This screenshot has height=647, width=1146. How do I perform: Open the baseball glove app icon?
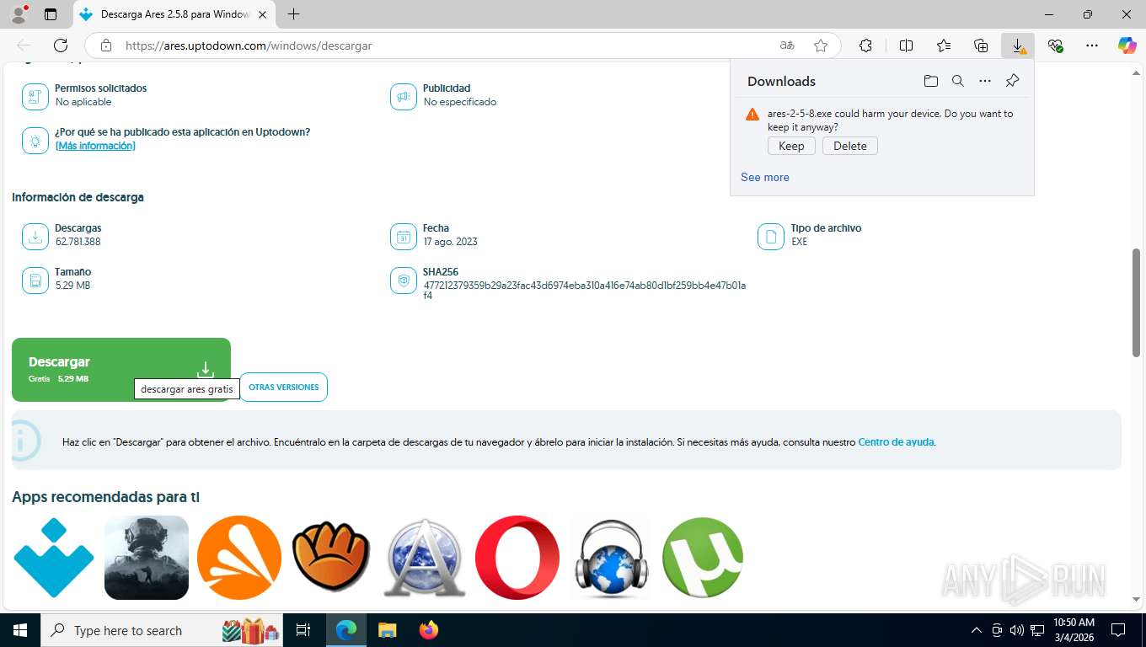tap(332, 558)
